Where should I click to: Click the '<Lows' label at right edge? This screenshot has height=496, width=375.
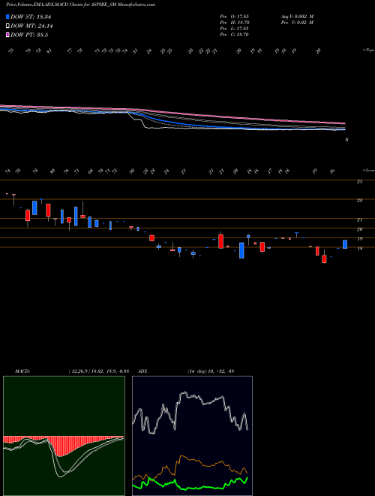pos(368,170)
